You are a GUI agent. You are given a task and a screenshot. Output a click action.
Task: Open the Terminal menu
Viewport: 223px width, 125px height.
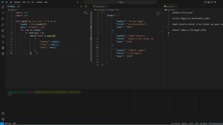(39, 2)
